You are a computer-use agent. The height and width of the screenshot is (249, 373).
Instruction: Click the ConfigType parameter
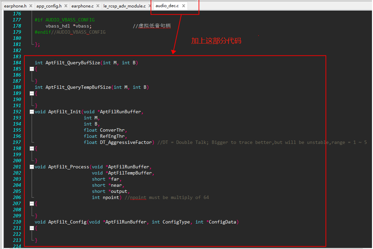click(x=176, y=222)
